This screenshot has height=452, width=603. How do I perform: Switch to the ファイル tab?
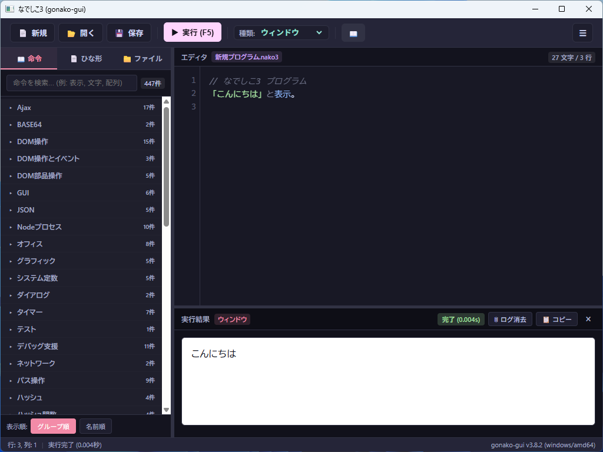point(143,59)
